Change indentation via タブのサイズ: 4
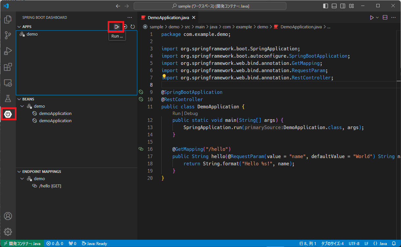The width and height of the screenshot is (401, 247). click(333, 244)
